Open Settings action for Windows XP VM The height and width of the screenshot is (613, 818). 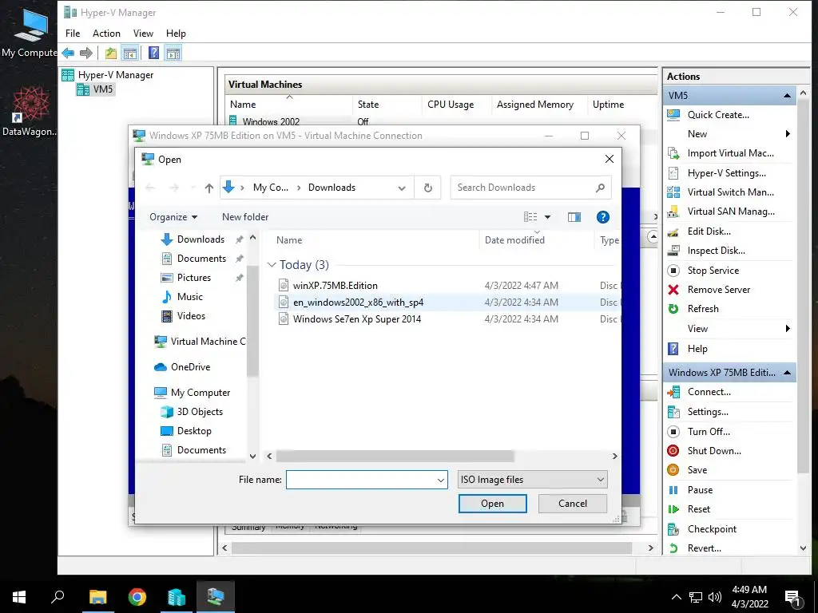pos(708,412)
